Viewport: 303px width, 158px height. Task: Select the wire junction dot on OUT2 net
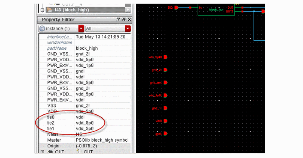[x=254, y=11]
